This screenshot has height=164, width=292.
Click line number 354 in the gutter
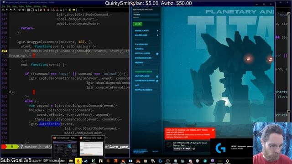pos(4,51)
